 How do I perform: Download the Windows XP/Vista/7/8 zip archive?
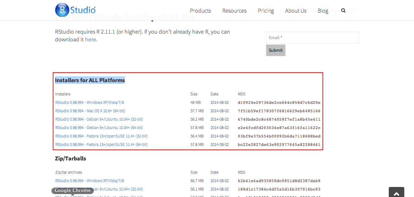[x=90, y=181]
